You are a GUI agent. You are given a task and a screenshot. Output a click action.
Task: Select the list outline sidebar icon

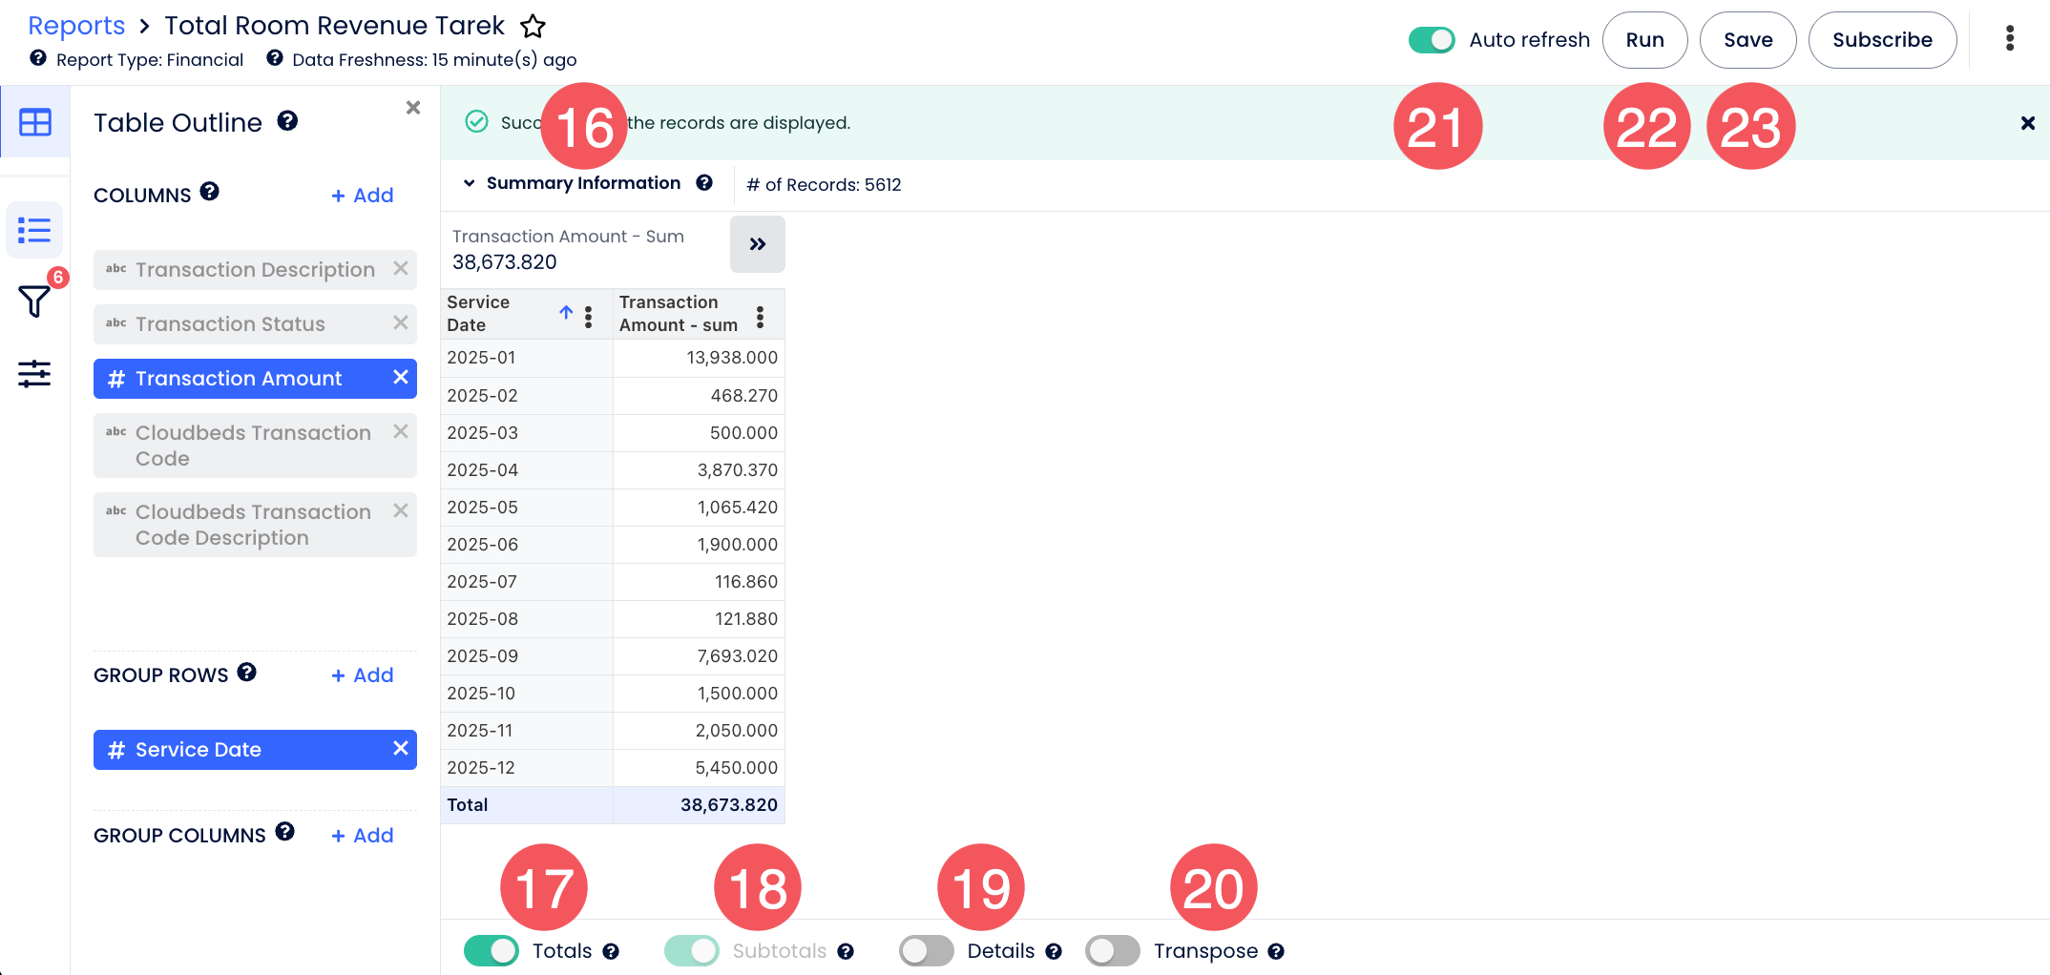[34, 230]
